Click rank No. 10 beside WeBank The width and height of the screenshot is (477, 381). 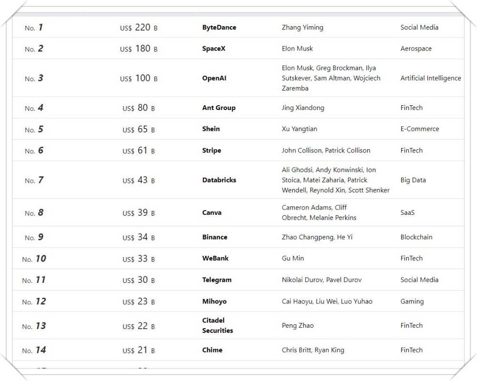[34, 259]
